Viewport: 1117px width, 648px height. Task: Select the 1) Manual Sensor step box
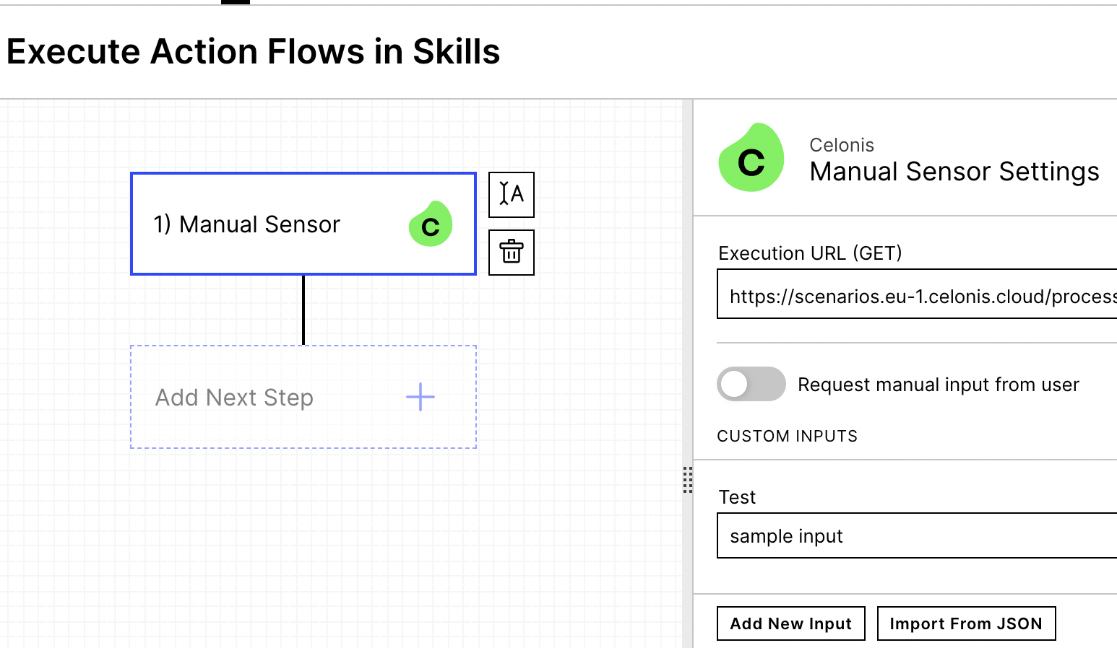click(x=303, y=224)
